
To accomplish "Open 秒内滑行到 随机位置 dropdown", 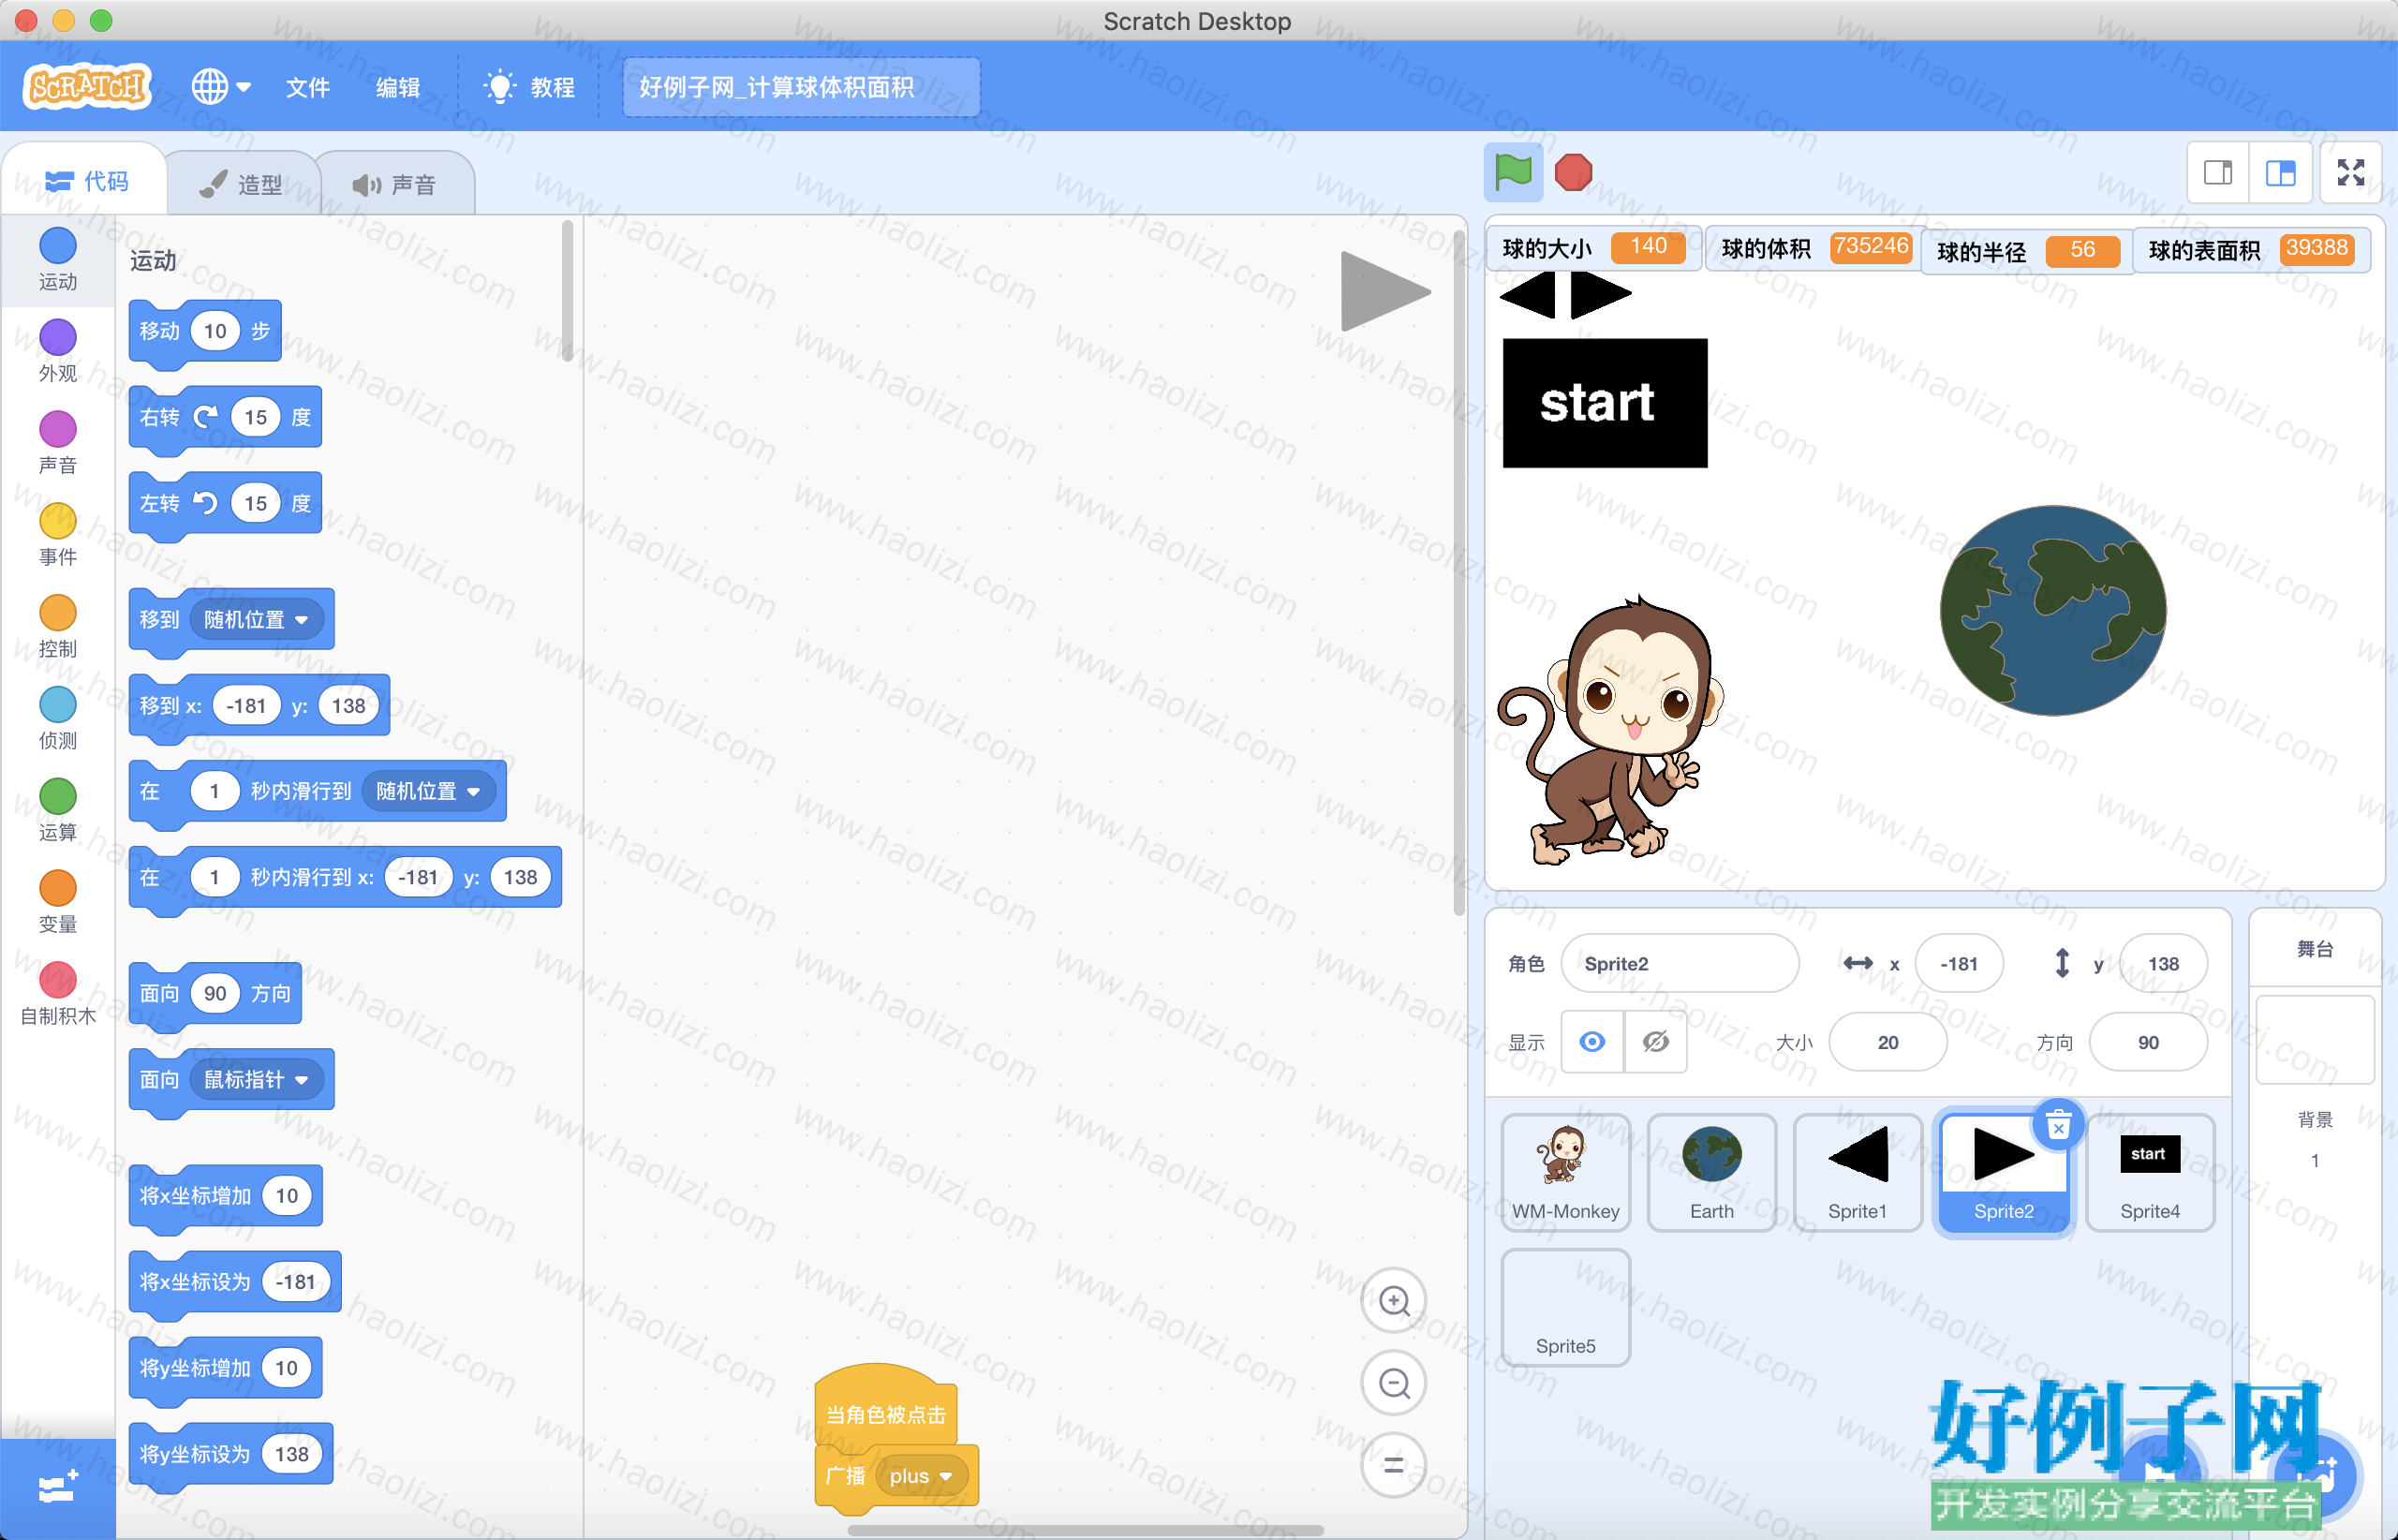I will (428, 792).
